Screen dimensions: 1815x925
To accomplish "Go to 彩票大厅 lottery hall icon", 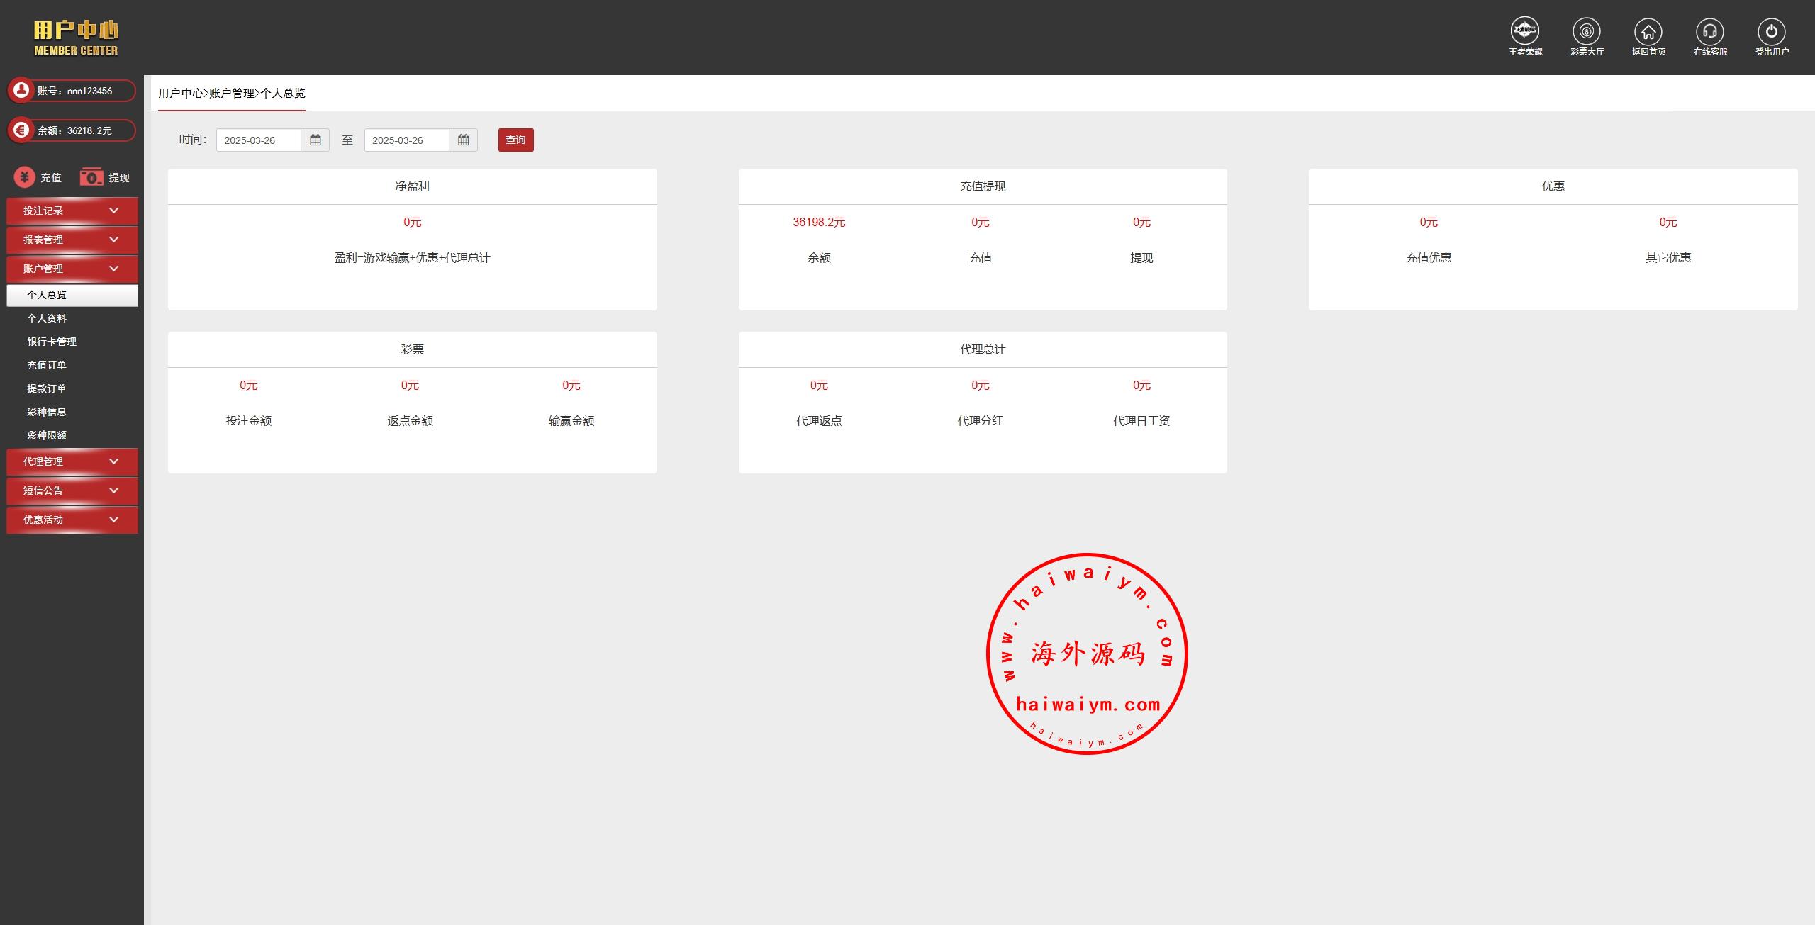I will [1586, 31].
